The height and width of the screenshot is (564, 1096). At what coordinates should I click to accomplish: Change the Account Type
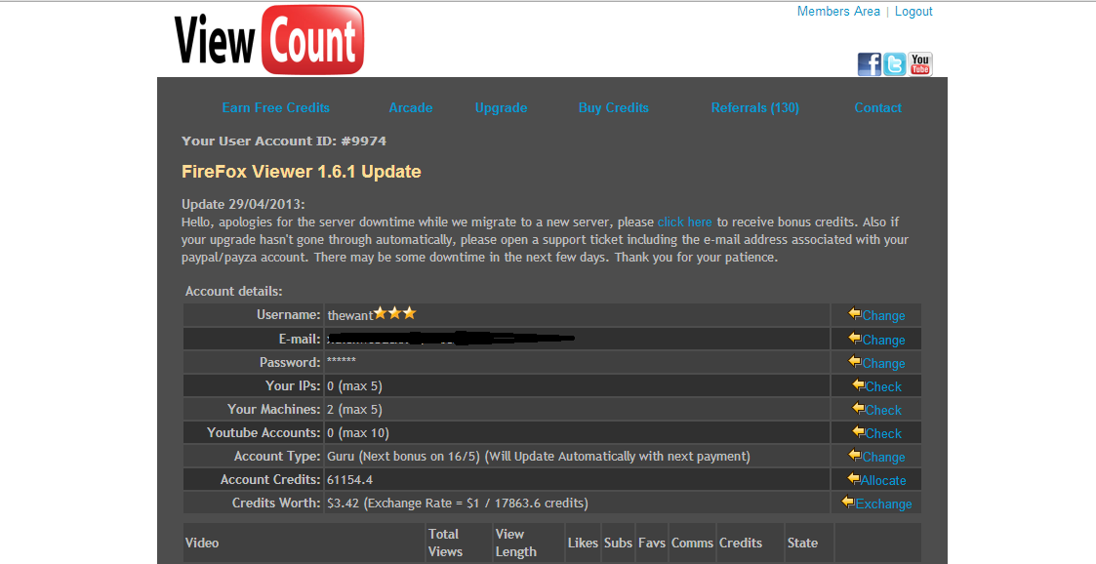(x=883, y=457)
